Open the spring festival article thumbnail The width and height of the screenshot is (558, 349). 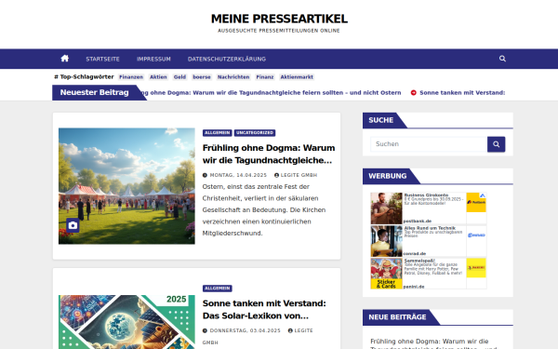click(x=126, y=186)
